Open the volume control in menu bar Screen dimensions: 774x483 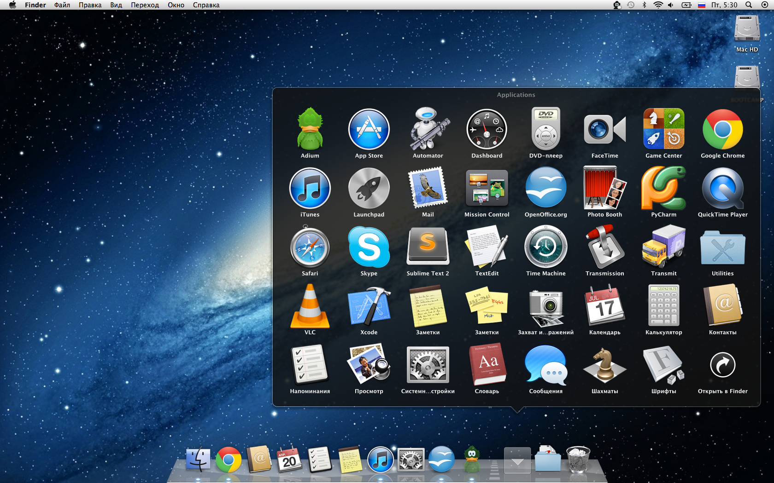tap(671, 5)
